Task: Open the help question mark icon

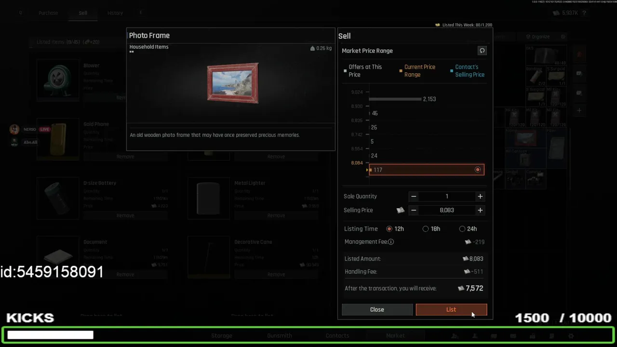Action: [584, 13]
